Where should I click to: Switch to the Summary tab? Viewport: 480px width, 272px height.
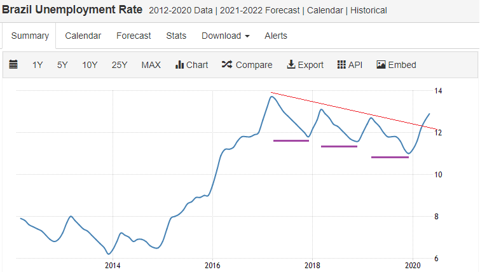click(30, 36)
